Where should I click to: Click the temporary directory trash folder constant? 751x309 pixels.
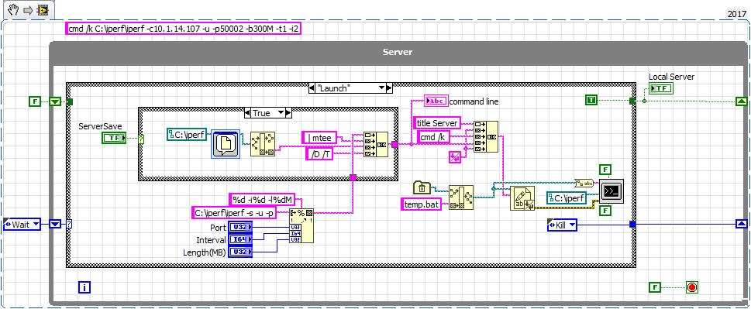pyautogui.click(x=422, y=187)
